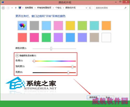The width and height of the screenshot is (130, 107).
Task: Pick the periwinkle swatch in second row
Action: pyautogui.click(x=82, y=37)
